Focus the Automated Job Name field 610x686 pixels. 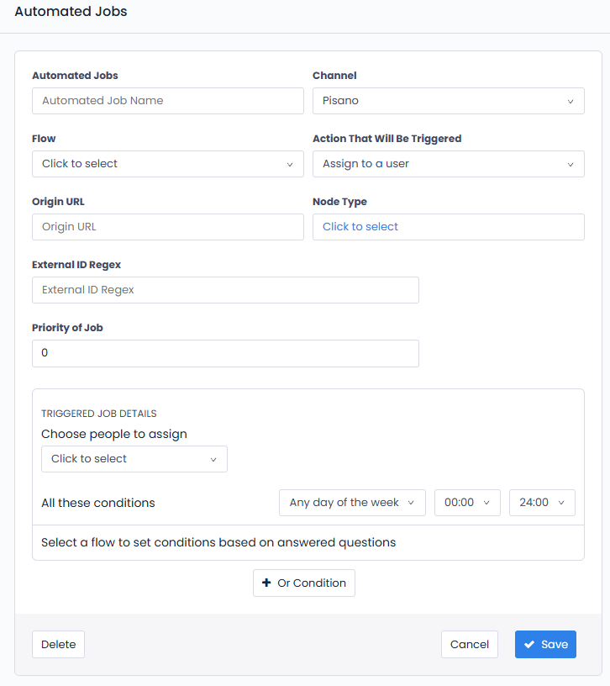[x=167, y=101]
